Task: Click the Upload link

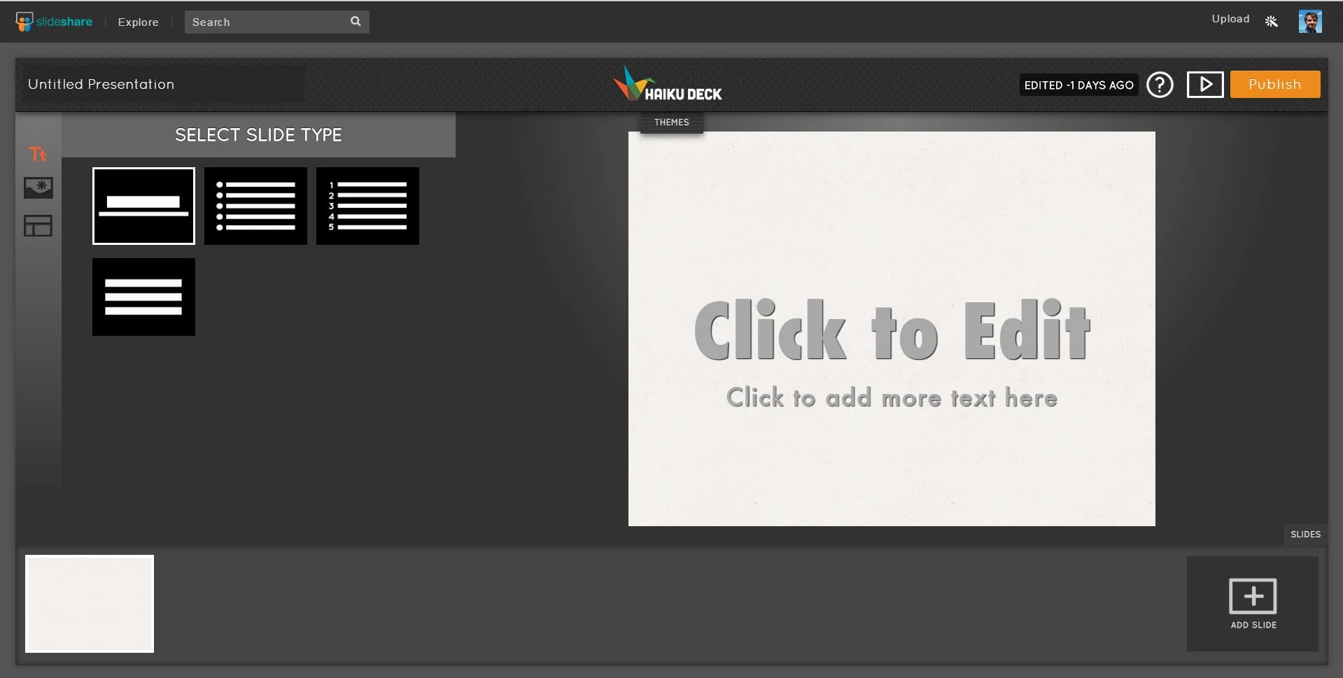Action: (x=1230, y=19)
